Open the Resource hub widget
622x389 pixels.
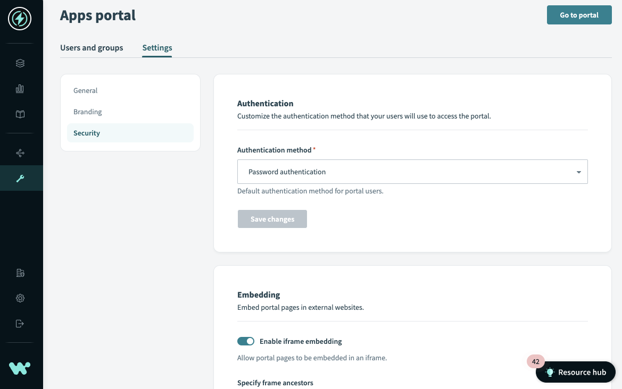point(576,373)
